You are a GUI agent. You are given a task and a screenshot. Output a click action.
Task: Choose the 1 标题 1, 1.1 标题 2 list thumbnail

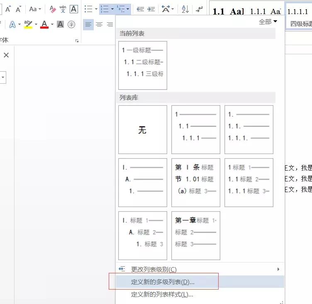pos(249,183)
